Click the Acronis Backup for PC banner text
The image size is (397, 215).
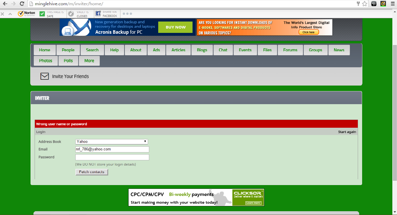point(119,32)
